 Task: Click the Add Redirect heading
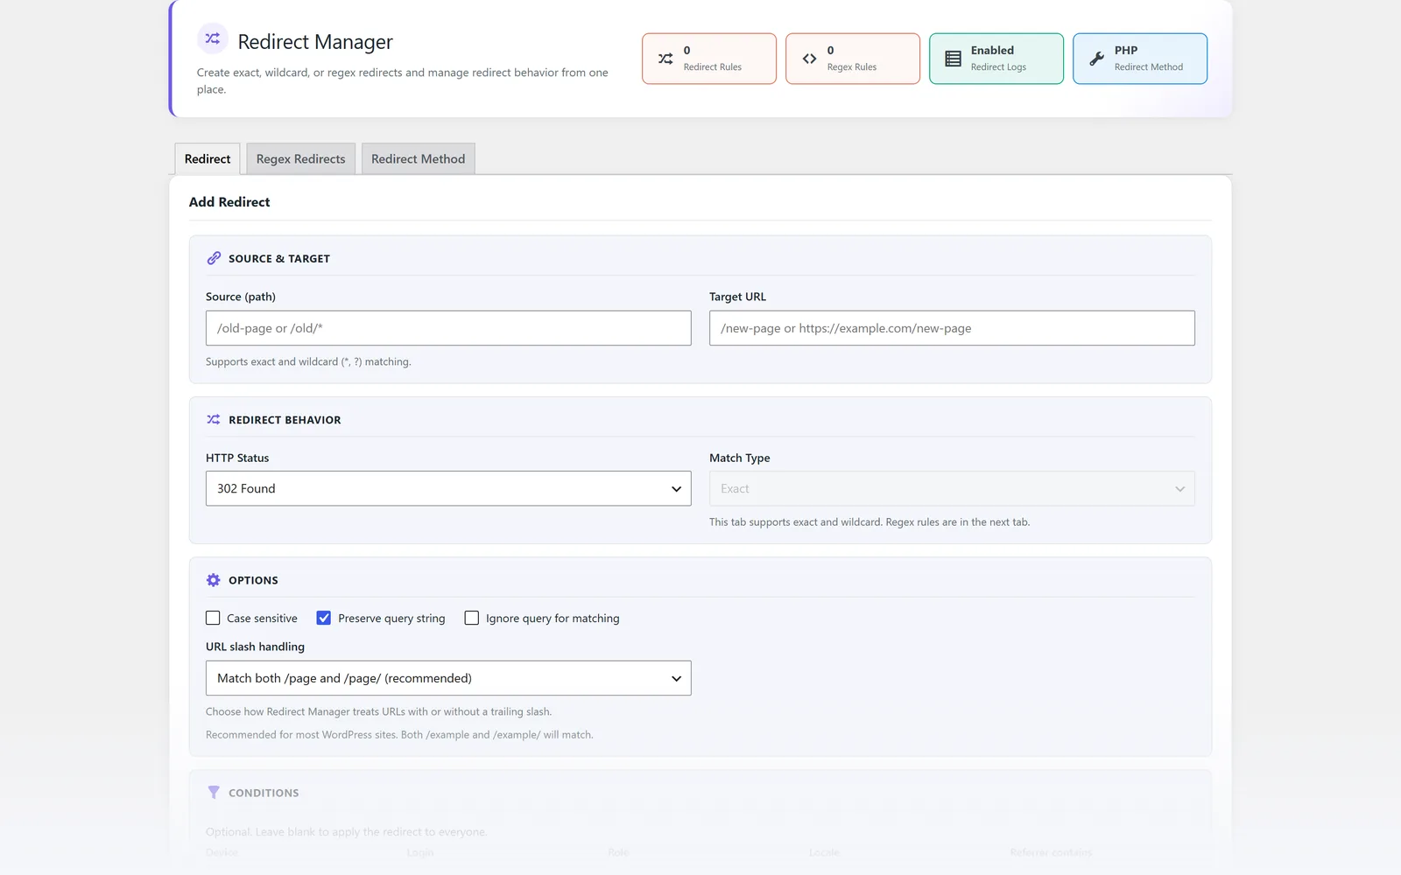click(x=229, y=202)
